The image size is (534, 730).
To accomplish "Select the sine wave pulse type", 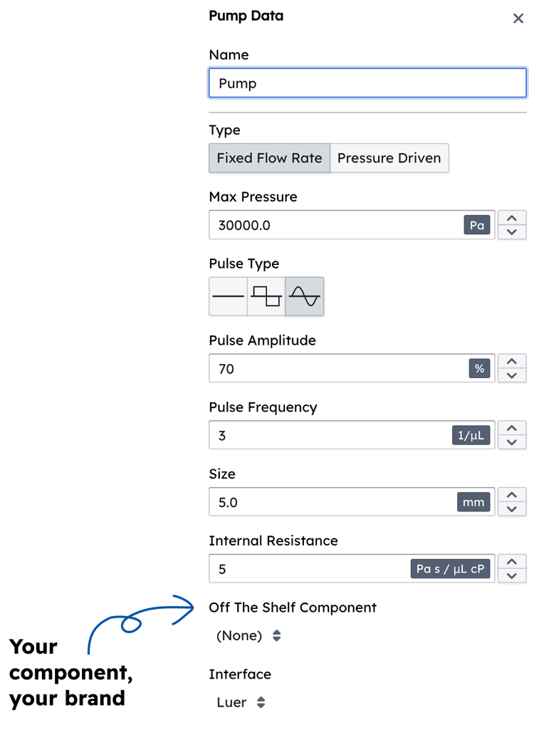I will click(305, 296).
